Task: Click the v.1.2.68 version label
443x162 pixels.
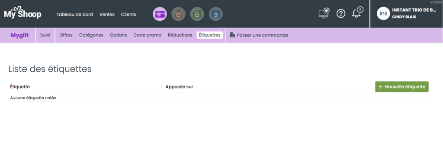Action: pos(436,2)
